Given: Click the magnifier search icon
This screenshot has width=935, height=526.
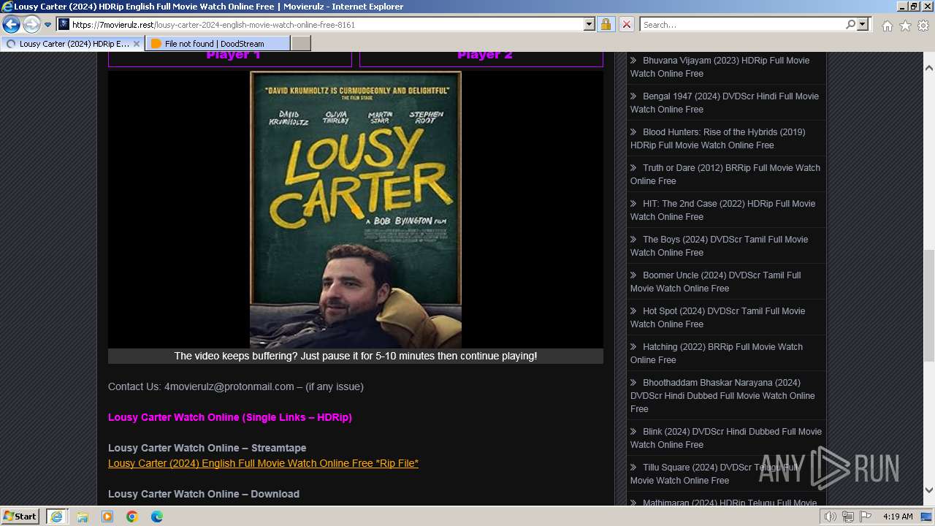Looking at the screenshot, I should click(850, 24).
